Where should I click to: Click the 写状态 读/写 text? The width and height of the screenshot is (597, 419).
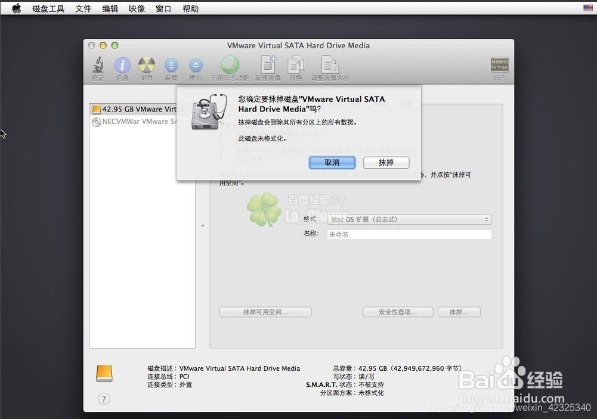(x=354, y=376)
